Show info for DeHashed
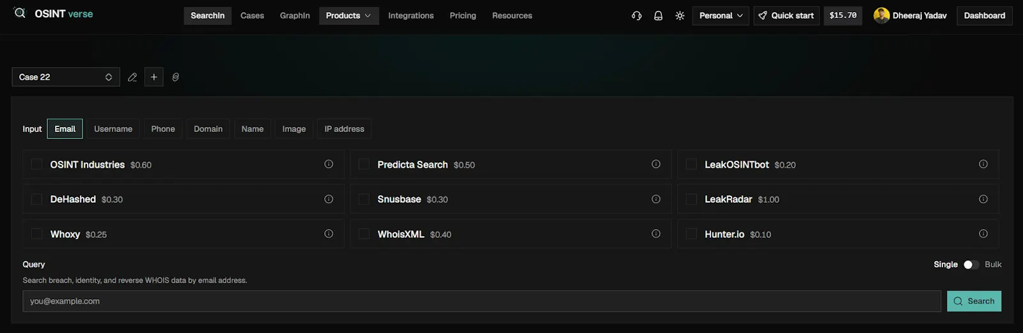This screenshot has height=333, width=1023. [329, 199]
